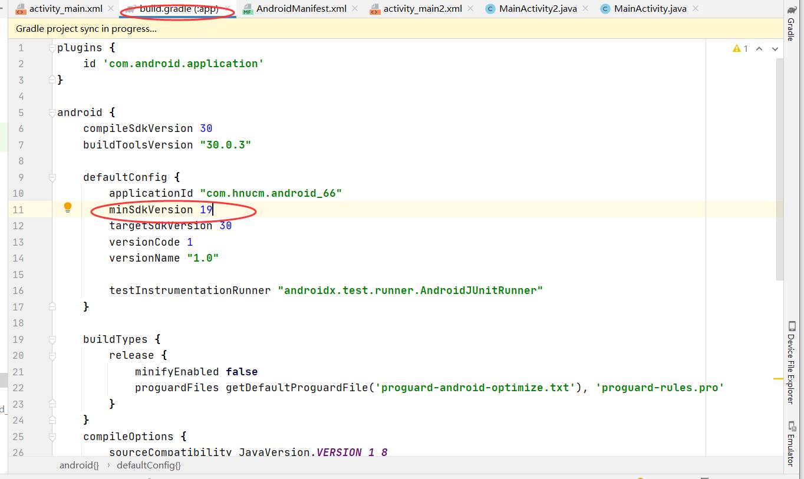Image resolution: width=804 pixels, height=479 pixels.
Task: Go to previous highlighted problem arrow
Action: click(x=759, y=48)
